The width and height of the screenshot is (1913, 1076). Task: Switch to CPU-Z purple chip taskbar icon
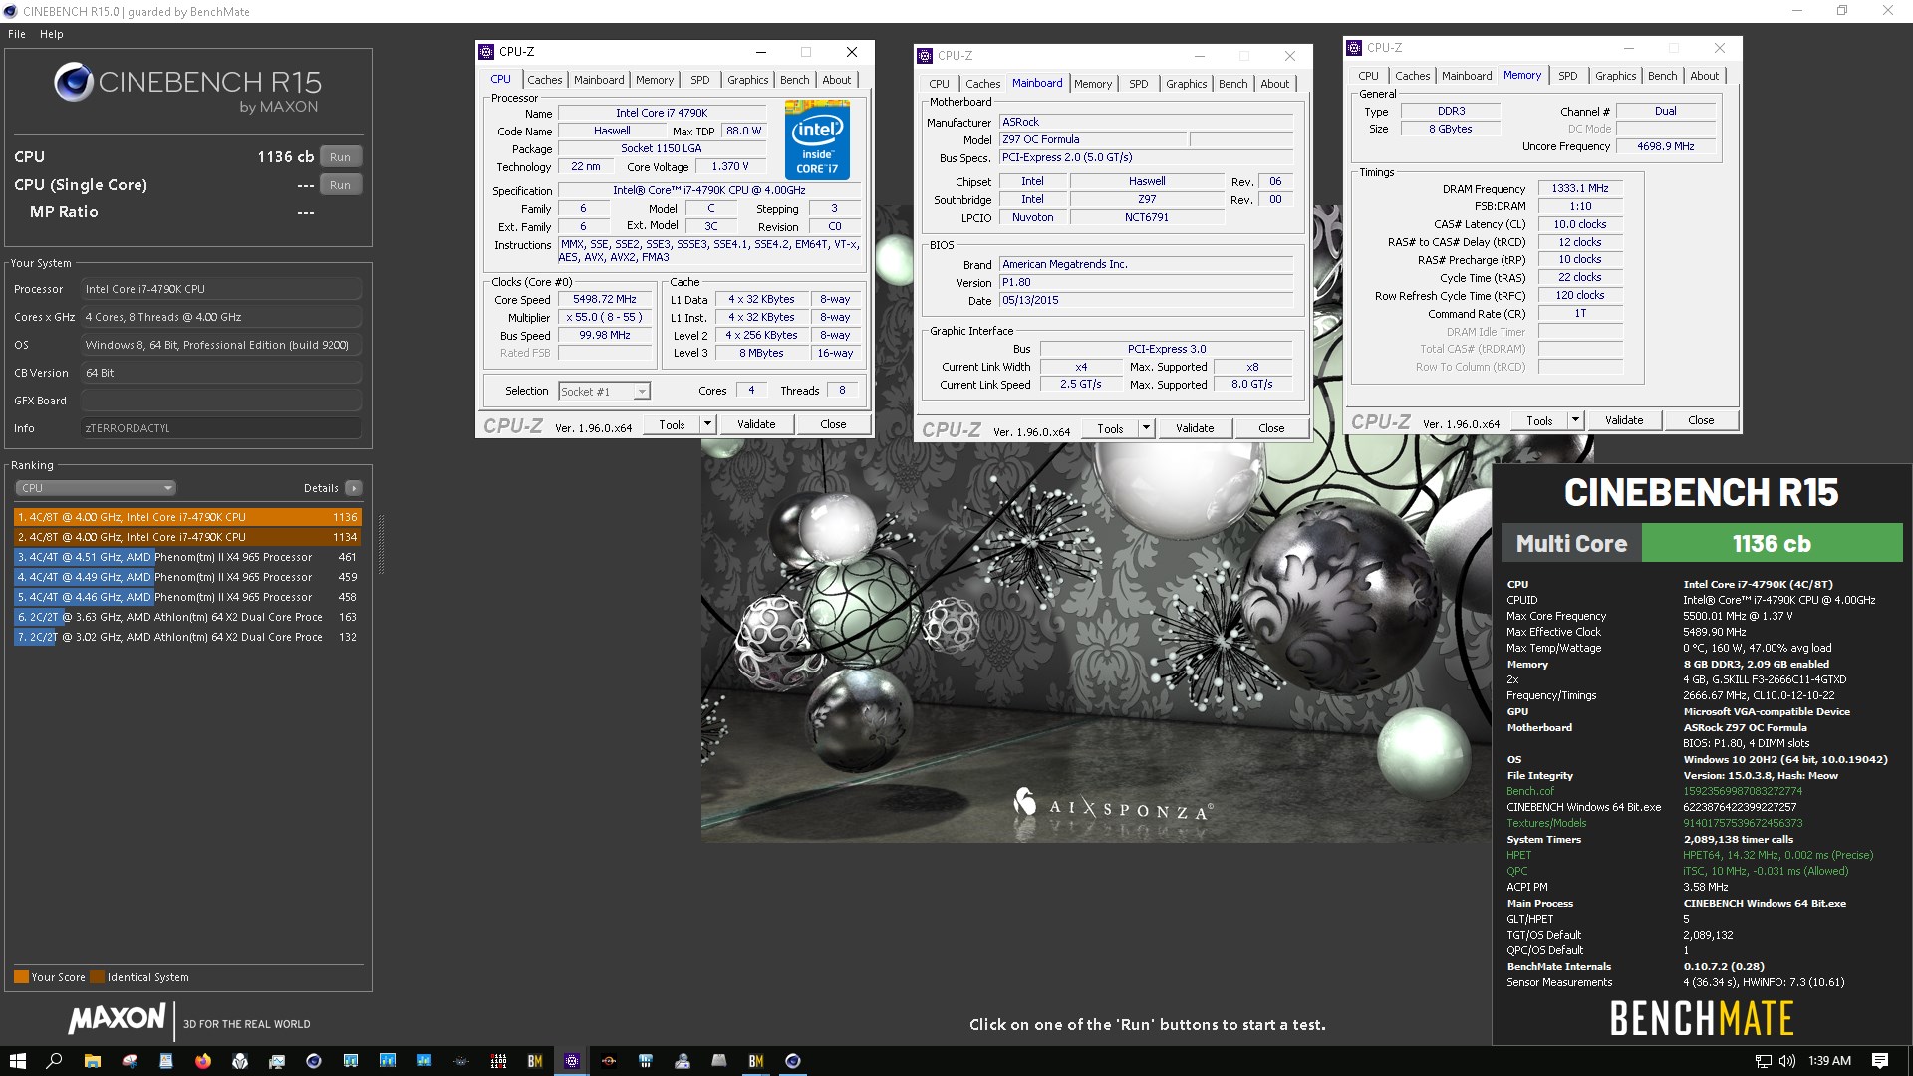pos(572,1061)
